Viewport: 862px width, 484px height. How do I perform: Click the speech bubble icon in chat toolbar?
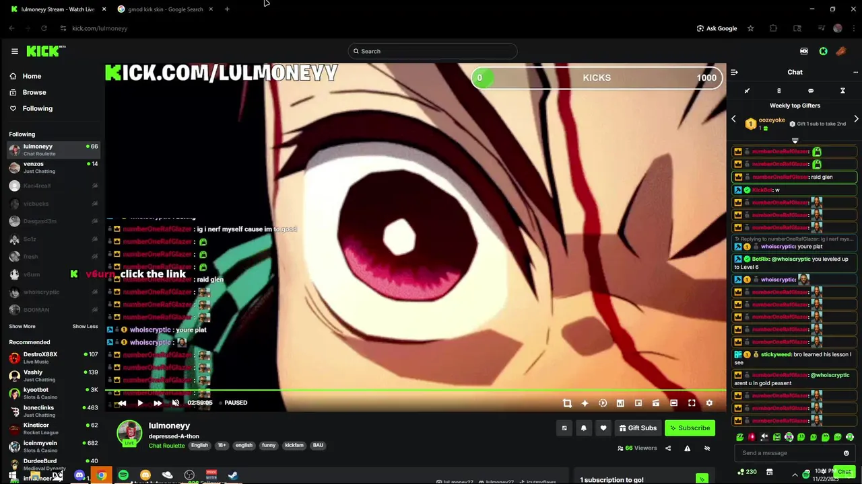(x=811, y=91)
